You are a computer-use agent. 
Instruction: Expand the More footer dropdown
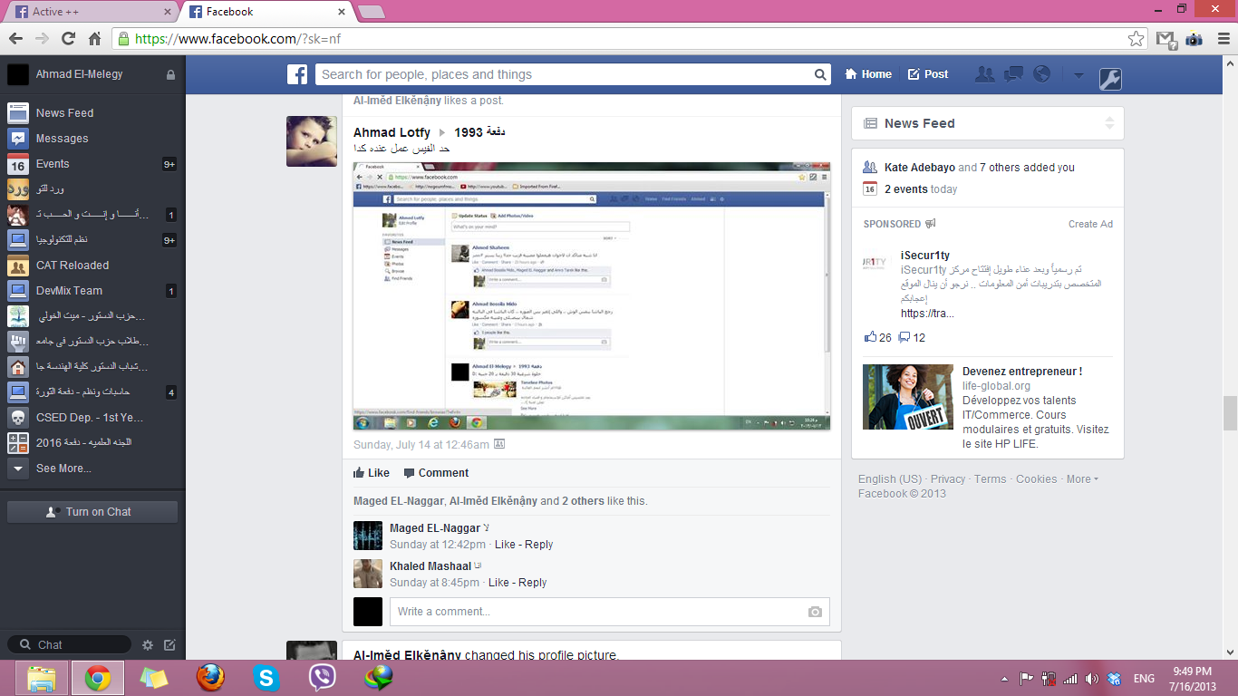tap(1082, 479)
